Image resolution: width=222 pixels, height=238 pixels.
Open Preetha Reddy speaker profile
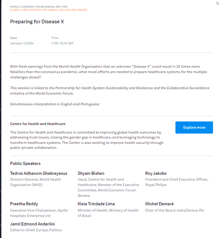click(24, 204)
